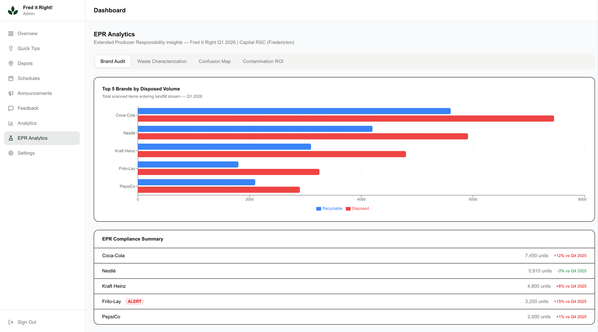Toggle the Disposed legend entry
Image resolution: width=598 pixels, height=332 pixels.
357,209
